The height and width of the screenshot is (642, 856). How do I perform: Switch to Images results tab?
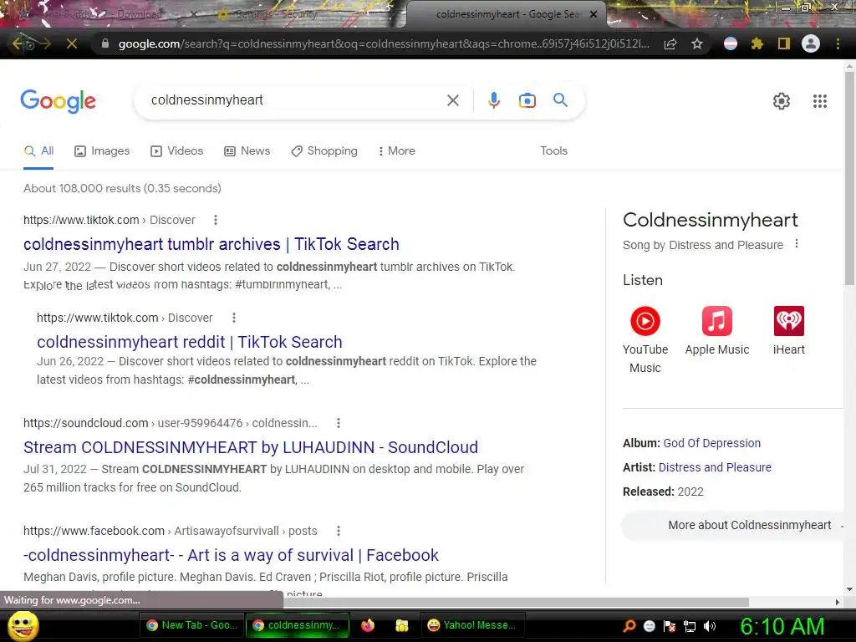click(102, 151)
